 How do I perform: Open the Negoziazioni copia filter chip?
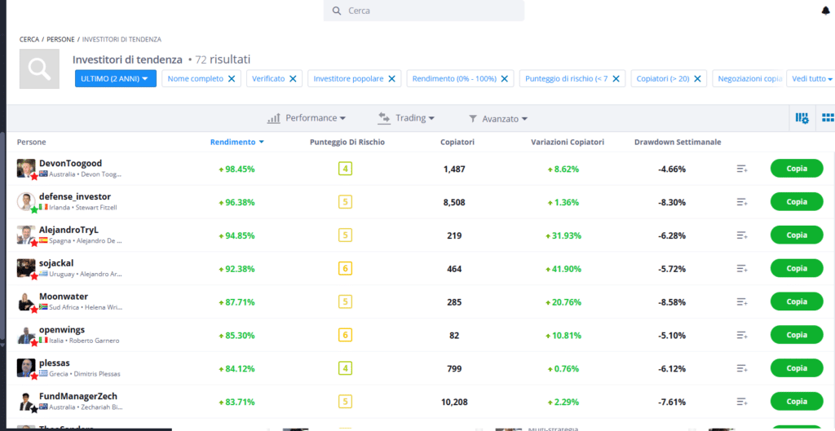coord(748,78)
